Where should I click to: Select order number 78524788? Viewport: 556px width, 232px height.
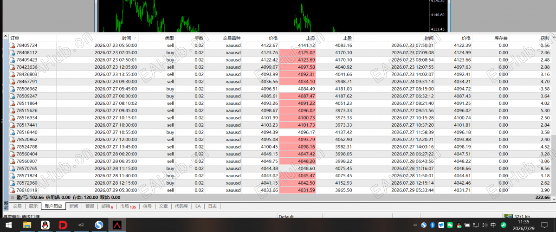coord(26,147)
